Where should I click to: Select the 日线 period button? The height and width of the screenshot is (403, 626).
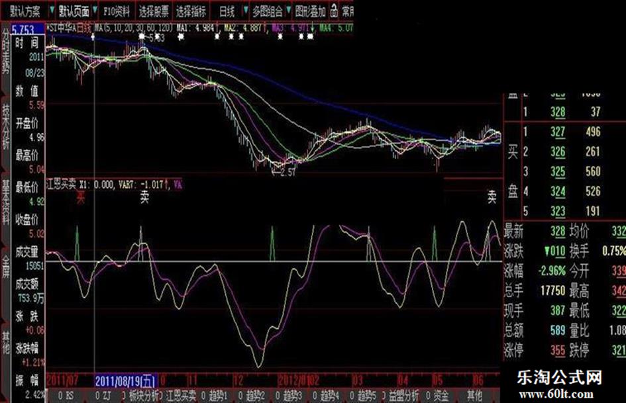pos(227,11)
